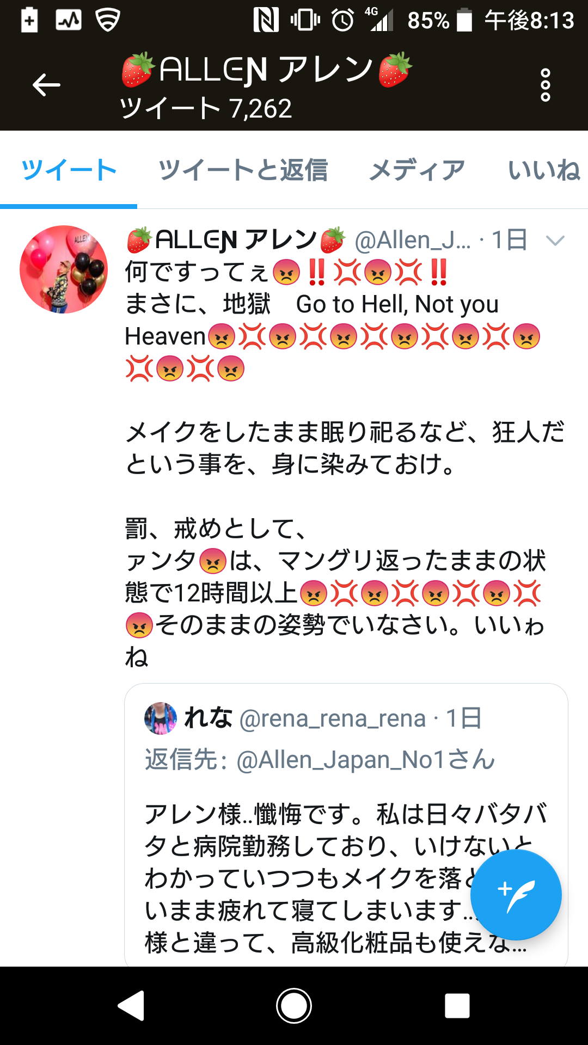The height and width of the screenshot is (1045, 588).
Task: Tap the alarm clock status icon
Action: click(x=343, y=21)
